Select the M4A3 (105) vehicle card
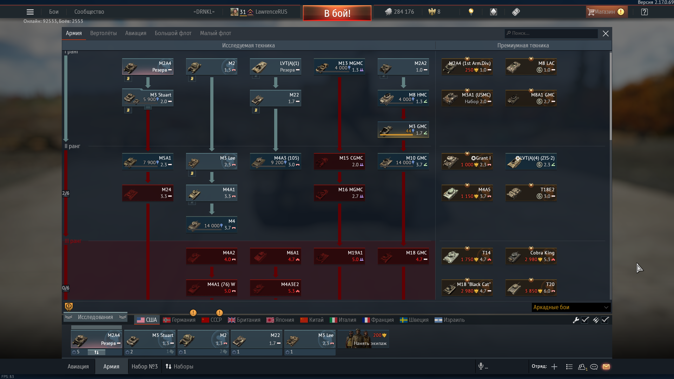Screen dimensions: 674x379 pos(276,161)
